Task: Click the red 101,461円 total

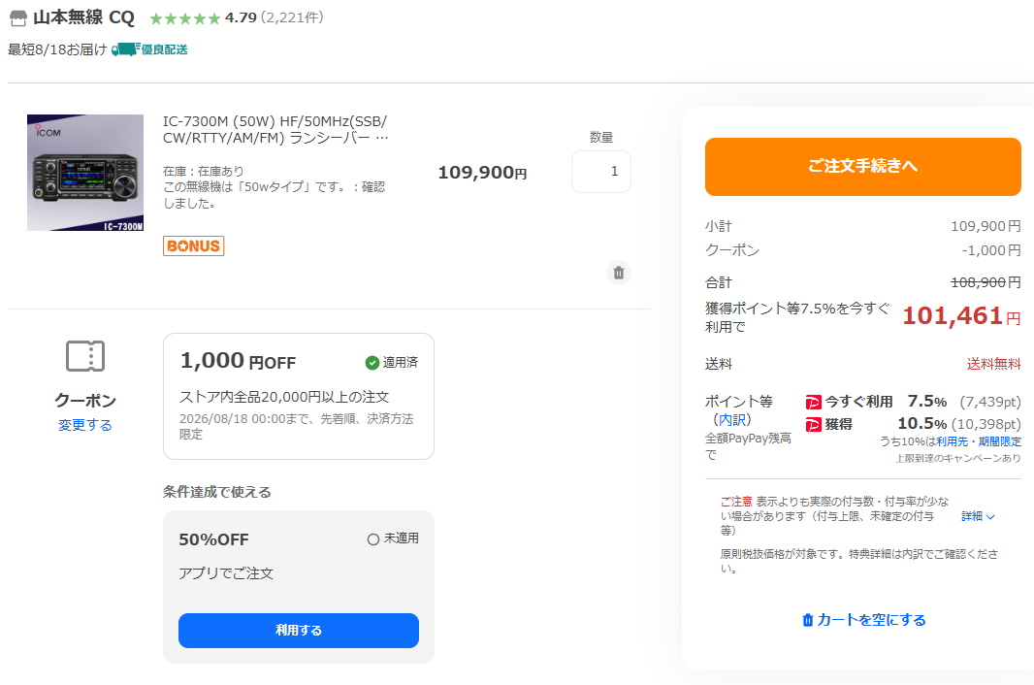Action: click(961, 316)
